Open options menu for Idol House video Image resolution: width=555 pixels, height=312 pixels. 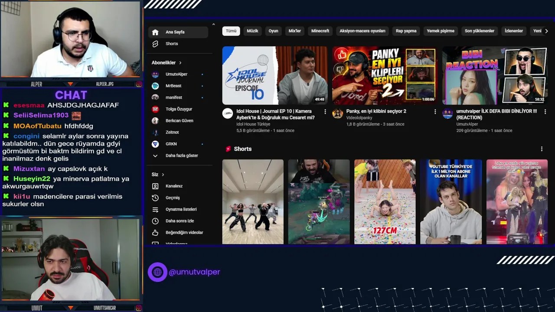(x=325, y=112)
